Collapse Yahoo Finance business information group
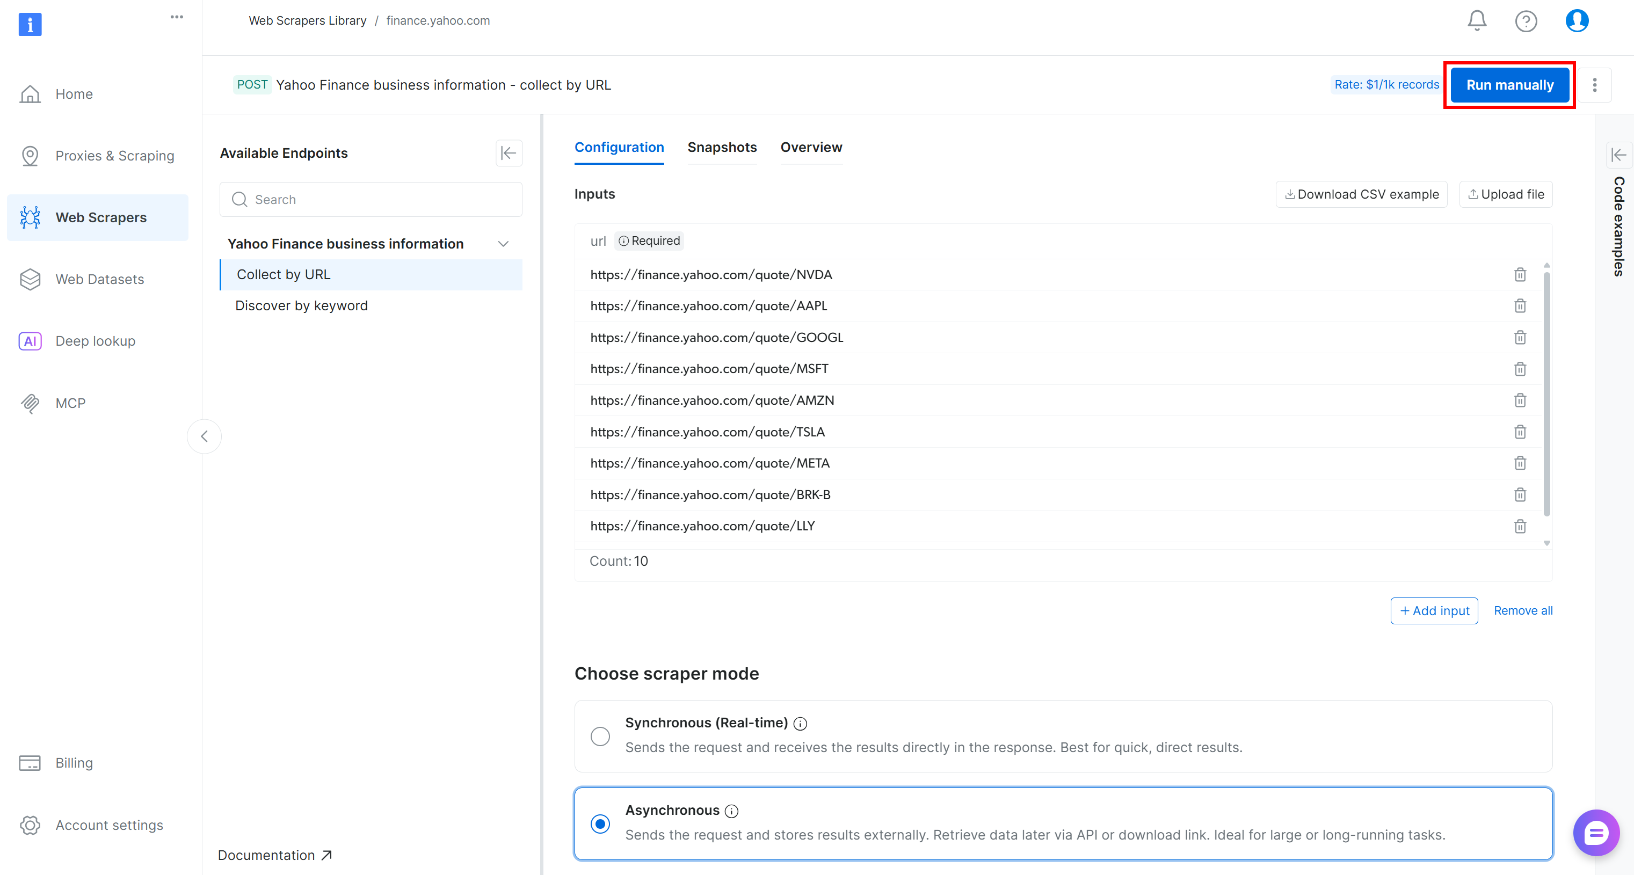 [503, 244]
